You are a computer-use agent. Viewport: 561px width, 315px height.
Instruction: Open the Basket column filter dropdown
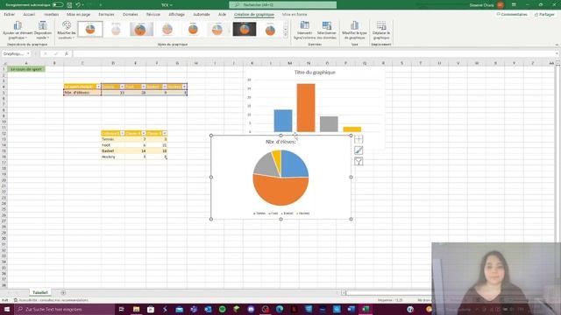(165, 87)
